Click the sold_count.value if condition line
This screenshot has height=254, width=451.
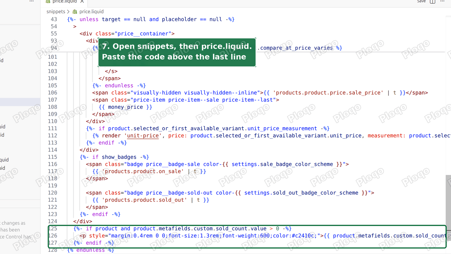tap(182, 229)
